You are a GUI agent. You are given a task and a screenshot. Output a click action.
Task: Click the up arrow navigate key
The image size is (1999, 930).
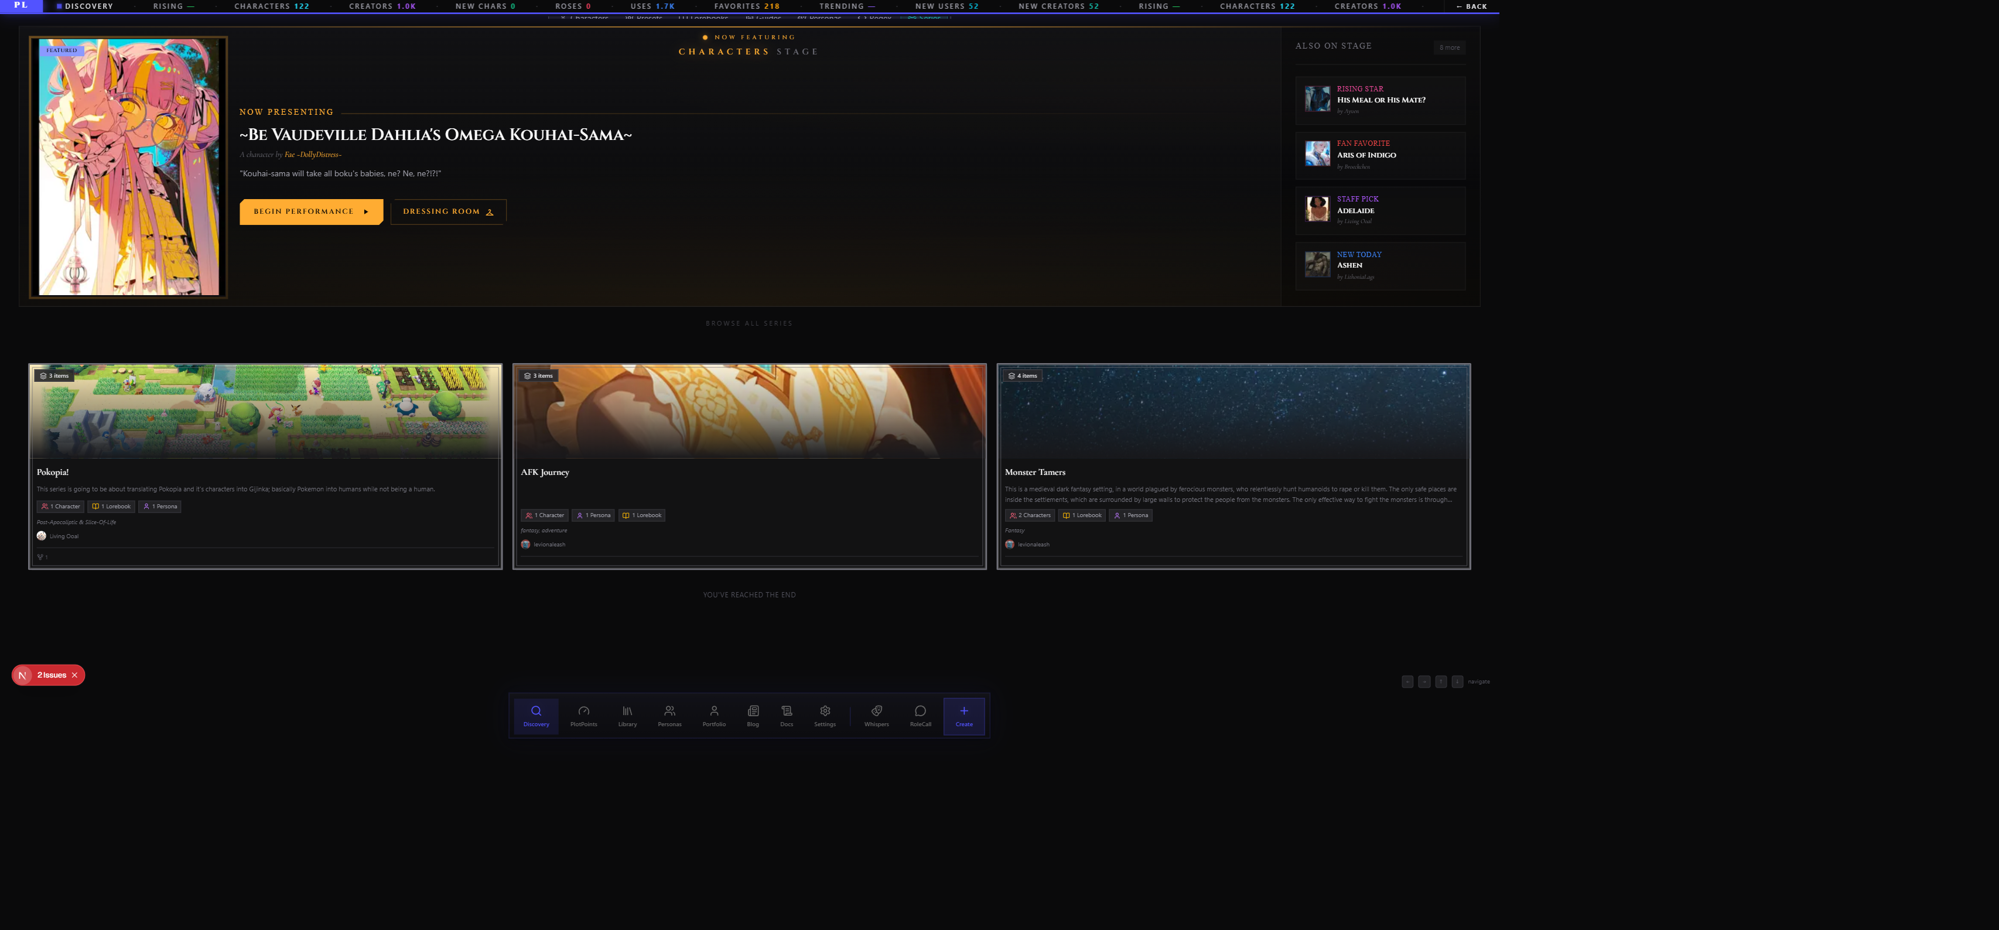[x=1441, y=682]
